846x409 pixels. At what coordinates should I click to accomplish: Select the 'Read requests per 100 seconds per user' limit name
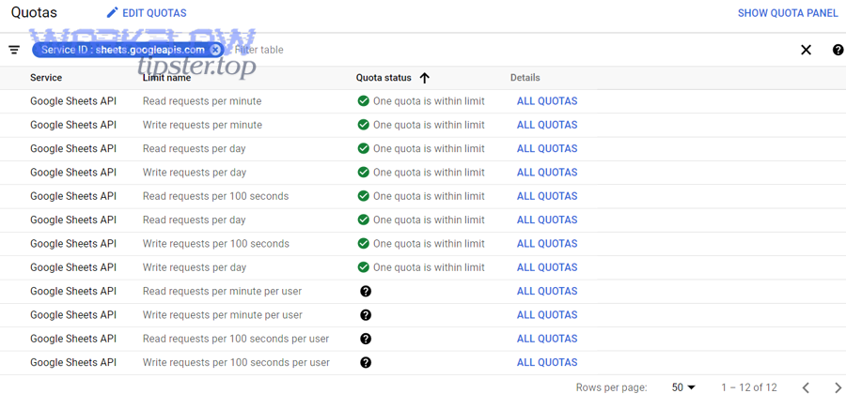point(236,339)
